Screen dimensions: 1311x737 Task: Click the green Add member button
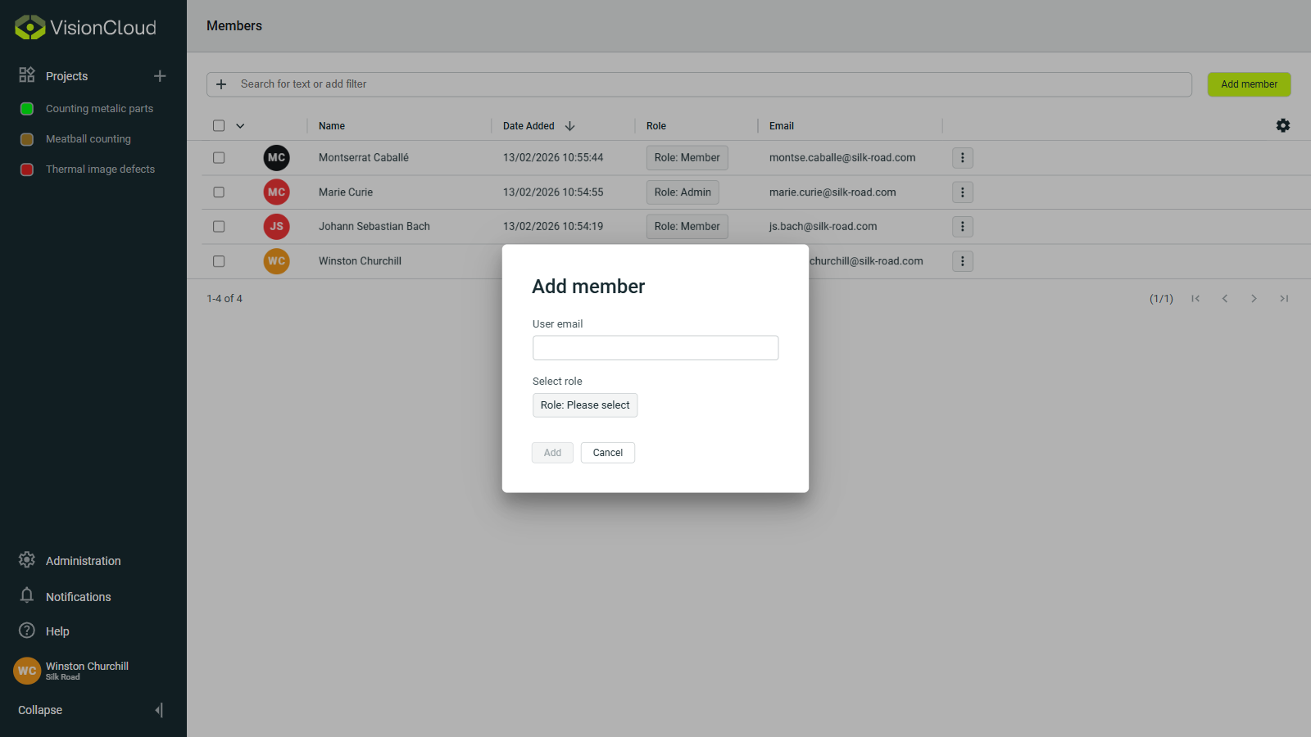pyautogui.click(x=1249, y=84)
